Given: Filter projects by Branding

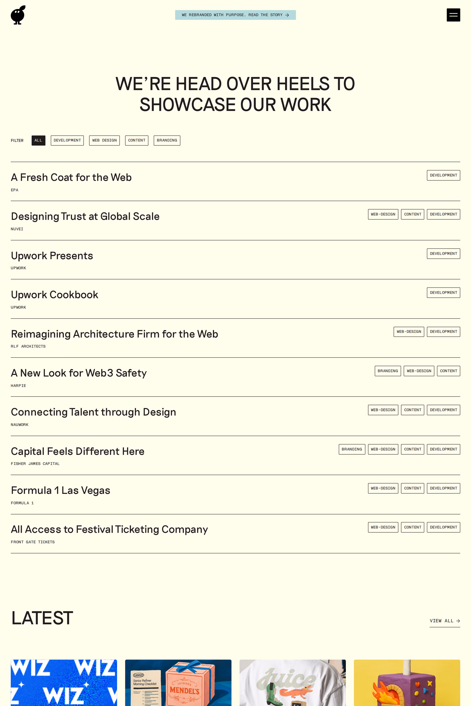Looking at the screenshot, I should (167, 141).
